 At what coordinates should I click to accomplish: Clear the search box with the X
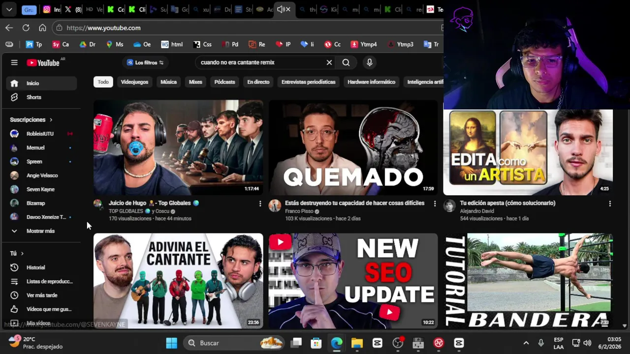[x=329, y=62]
